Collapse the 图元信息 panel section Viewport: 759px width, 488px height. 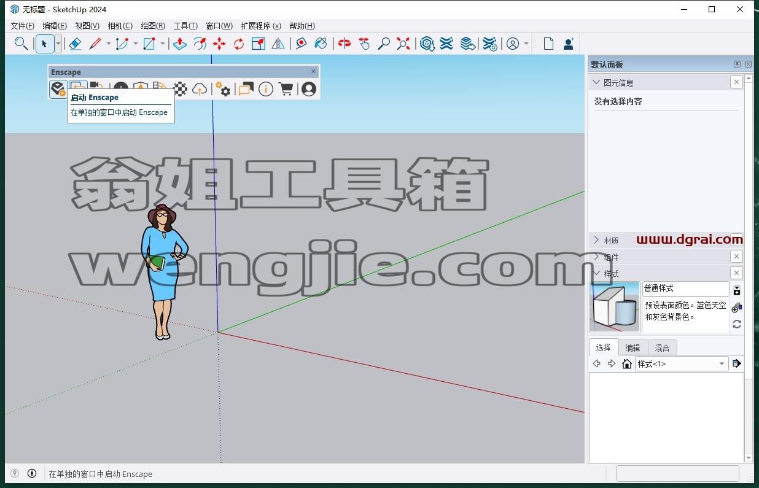coord(596,82)
